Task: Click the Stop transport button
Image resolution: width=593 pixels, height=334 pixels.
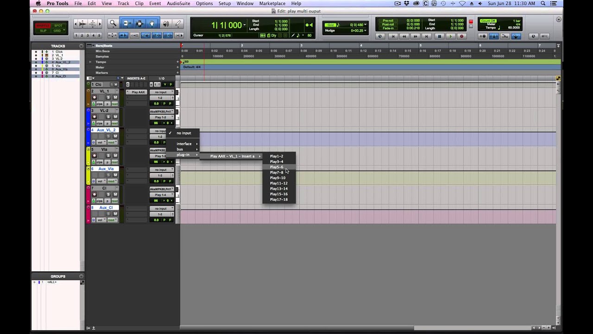Action: point(439,36)
